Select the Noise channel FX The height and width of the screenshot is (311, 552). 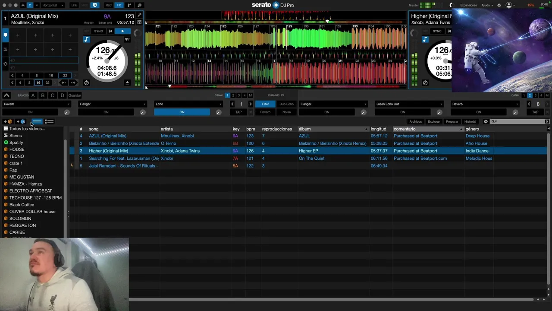click(x=286, y=112)
